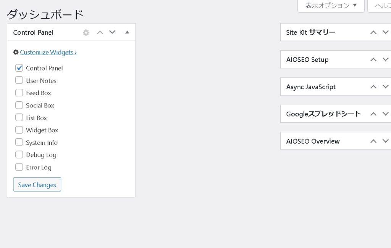Move Site Kit サマリー widget down

tap(386, 32)
